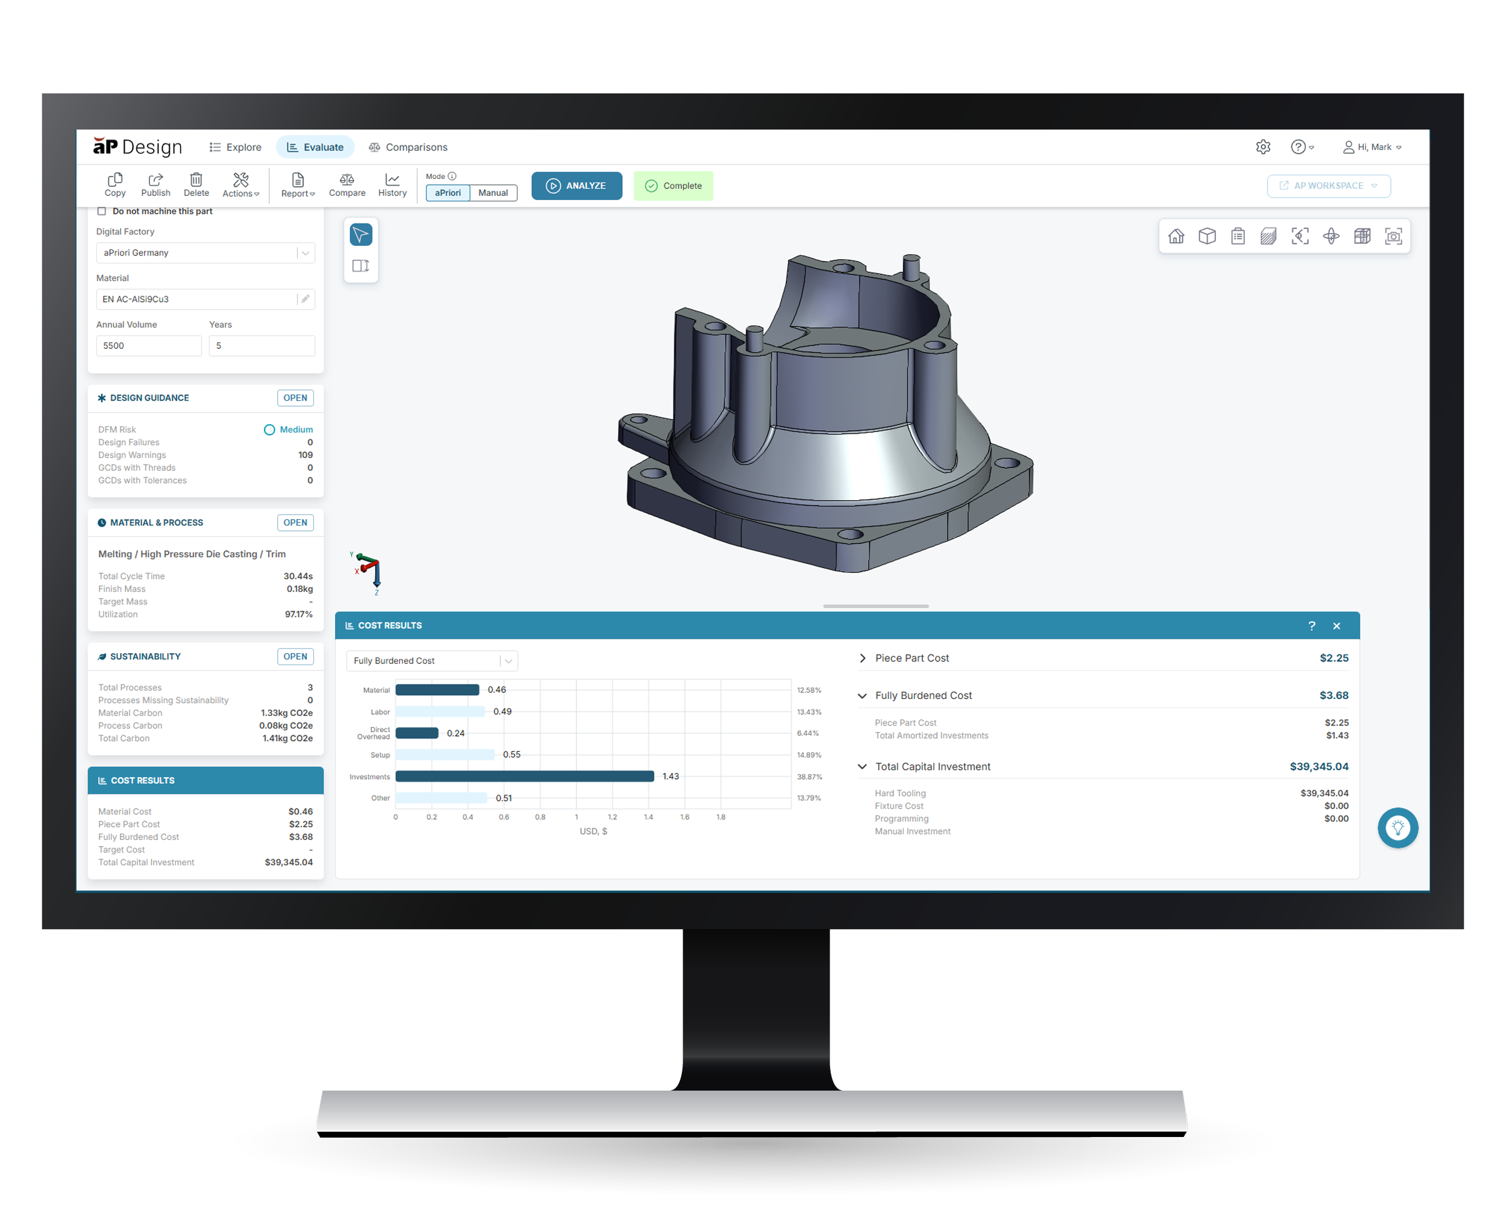Click the Publish toolbar icon
This screenshot has width=1506, height=1231.
[155, 184]
